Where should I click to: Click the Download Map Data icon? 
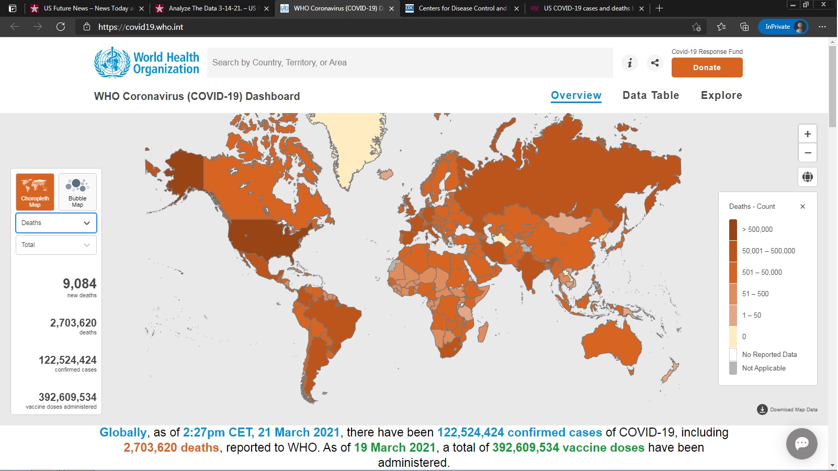[762, 409]
